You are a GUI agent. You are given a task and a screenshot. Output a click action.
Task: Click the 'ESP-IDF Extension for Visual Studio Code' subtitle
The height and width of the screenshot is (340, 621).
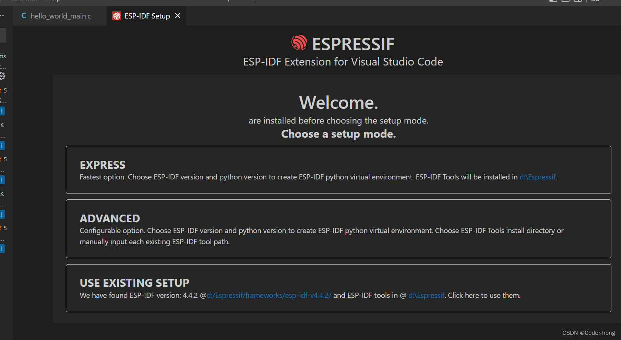click(343, 62)
